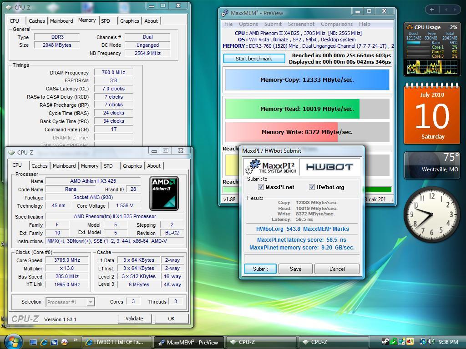Screen dimensions: 466x349
Task: Click the MaxxPI² system bench logo
Action: (271, 167)
